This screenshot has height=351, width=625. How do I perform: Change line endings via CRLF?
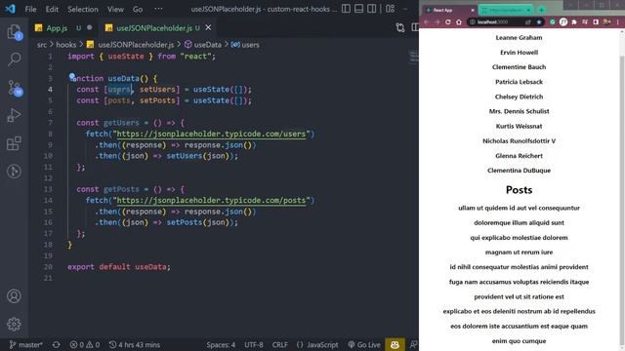tap(279, 344)
